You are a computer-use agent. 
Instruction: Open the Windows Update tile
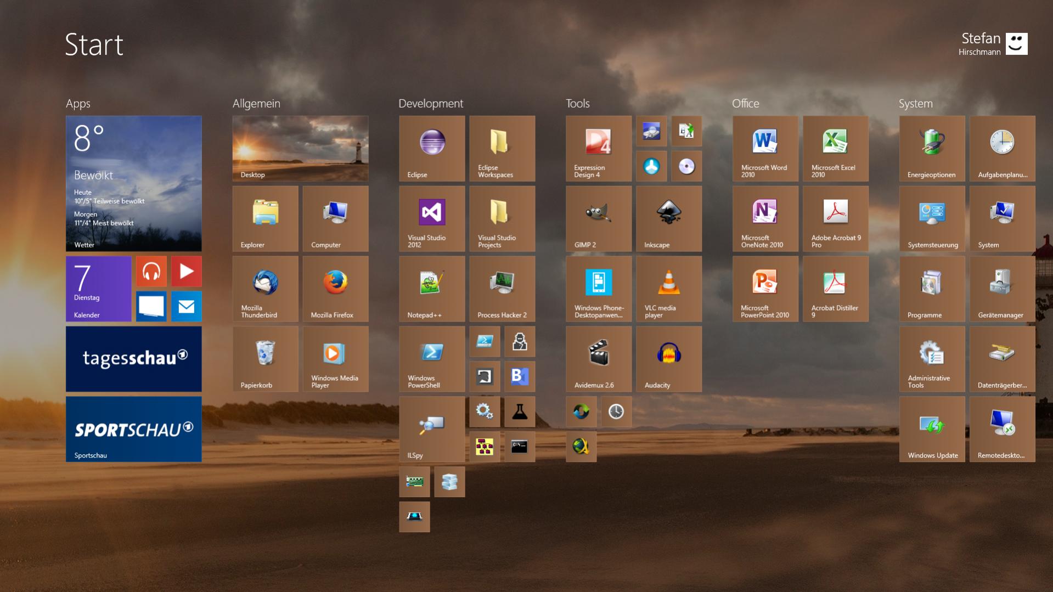933,429
